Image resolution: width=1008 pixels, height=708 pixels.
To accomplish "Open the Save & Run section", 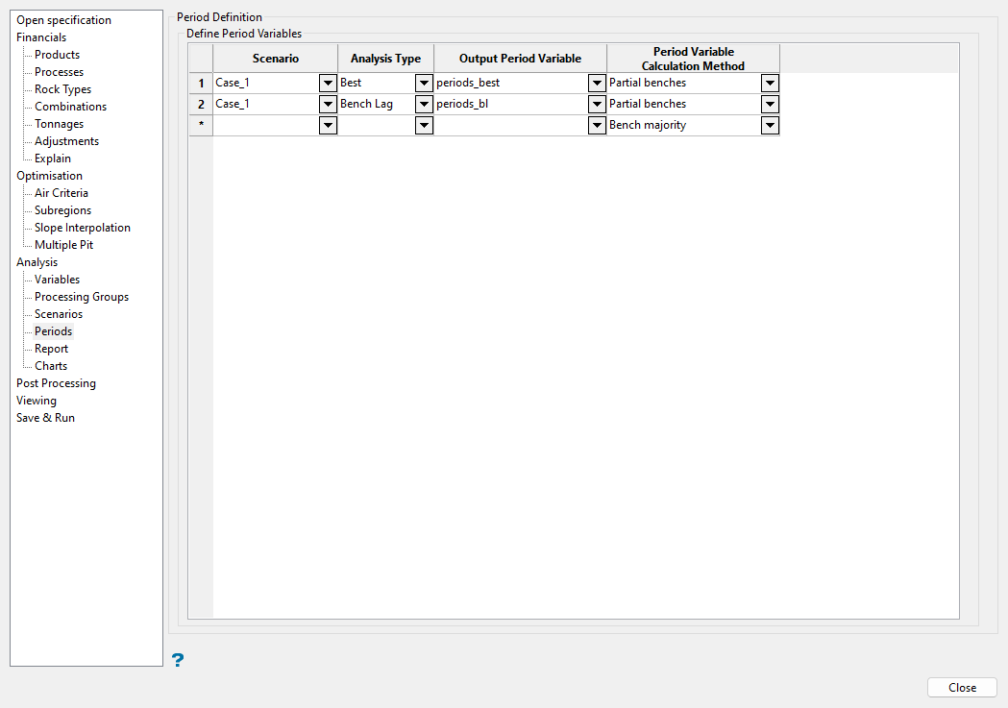I will (45, 418).
